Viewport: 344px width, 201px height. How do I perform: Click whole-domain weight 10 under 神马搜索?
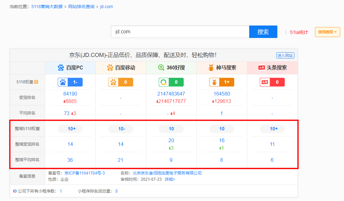click(222, 129)
